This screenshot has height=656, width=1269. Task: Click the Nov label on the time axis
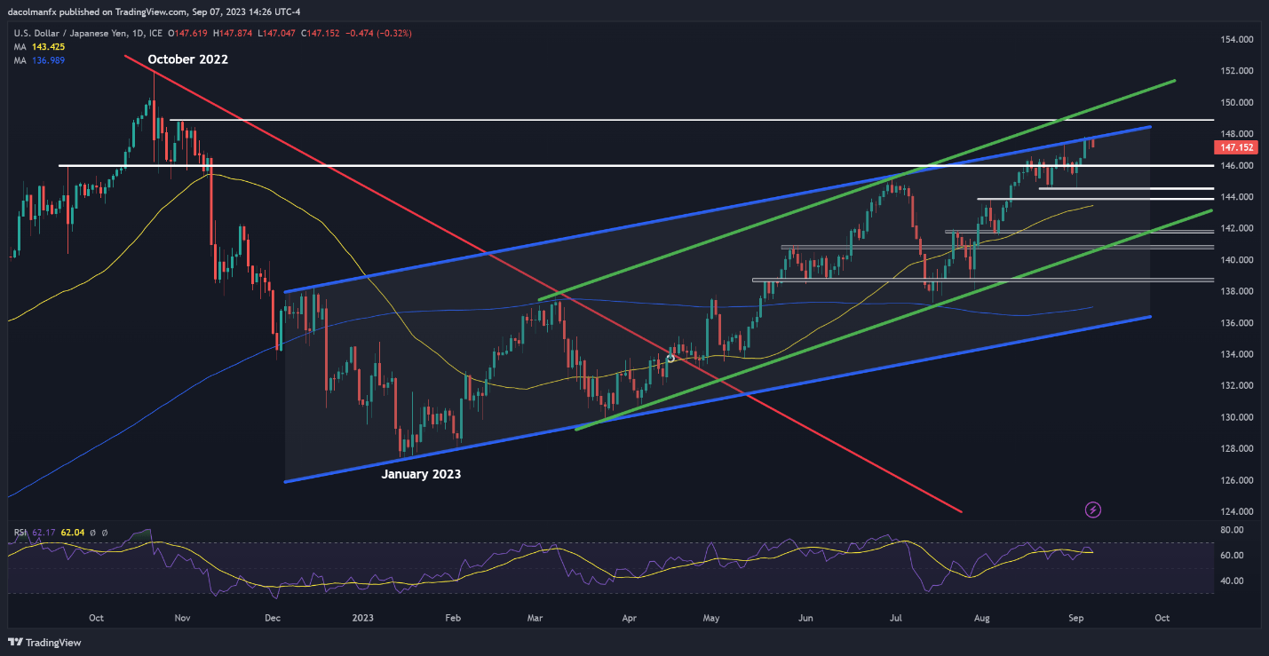pyautogui.click(x=182, y=618)
